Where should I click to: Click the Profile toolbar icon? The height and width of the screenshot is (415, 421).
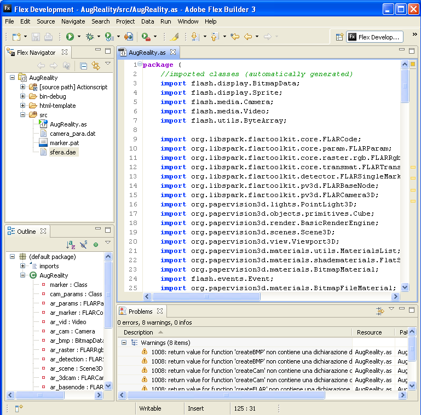[x=109, y=37]
